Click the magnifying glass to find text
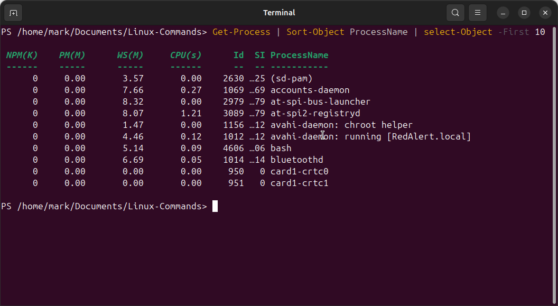 pyautogui.click(x=455, y=12)
